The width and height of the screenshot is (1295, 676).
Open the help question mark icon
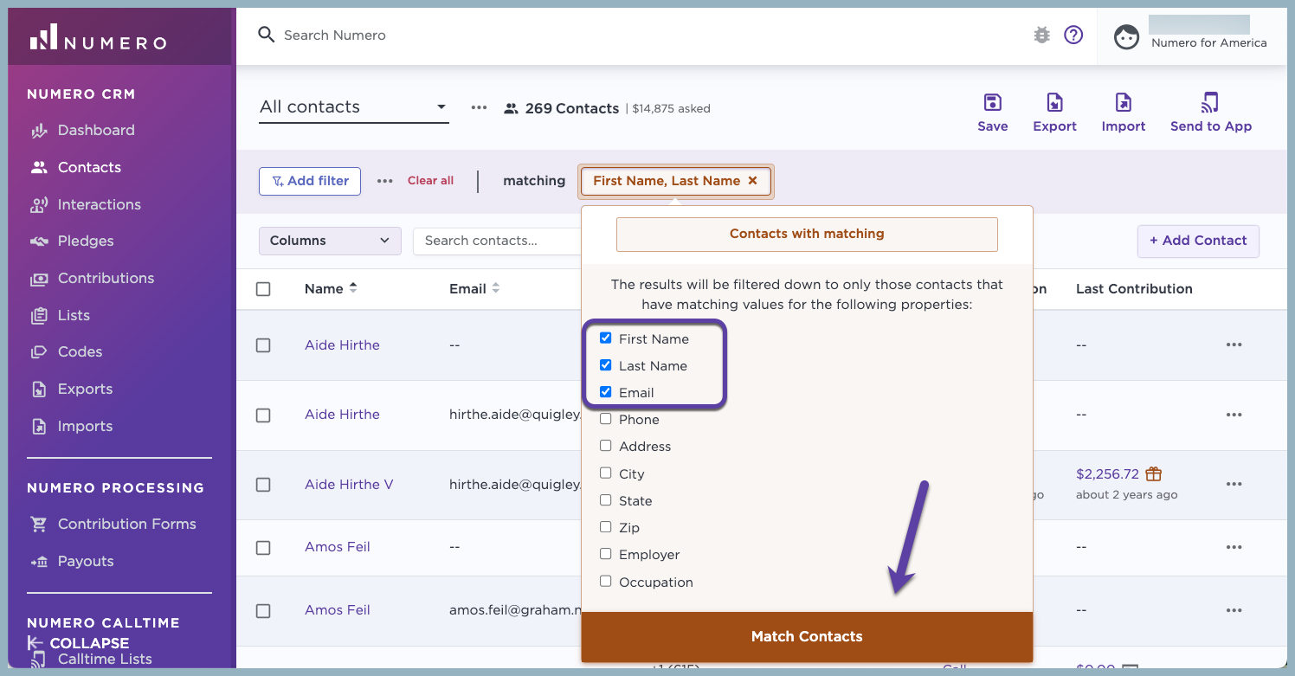[1073, 35]
